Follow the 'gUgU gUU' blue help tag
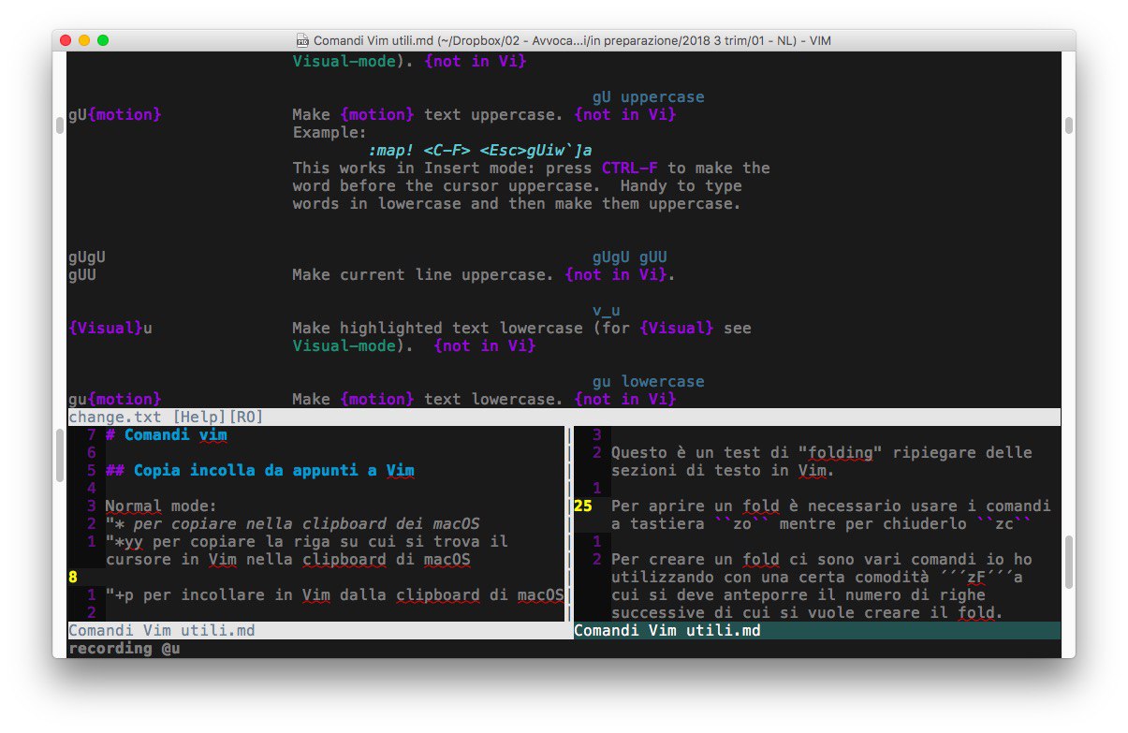Viewport: 1128px width, 733px height. pyautogui.click(x=630, y=257)
